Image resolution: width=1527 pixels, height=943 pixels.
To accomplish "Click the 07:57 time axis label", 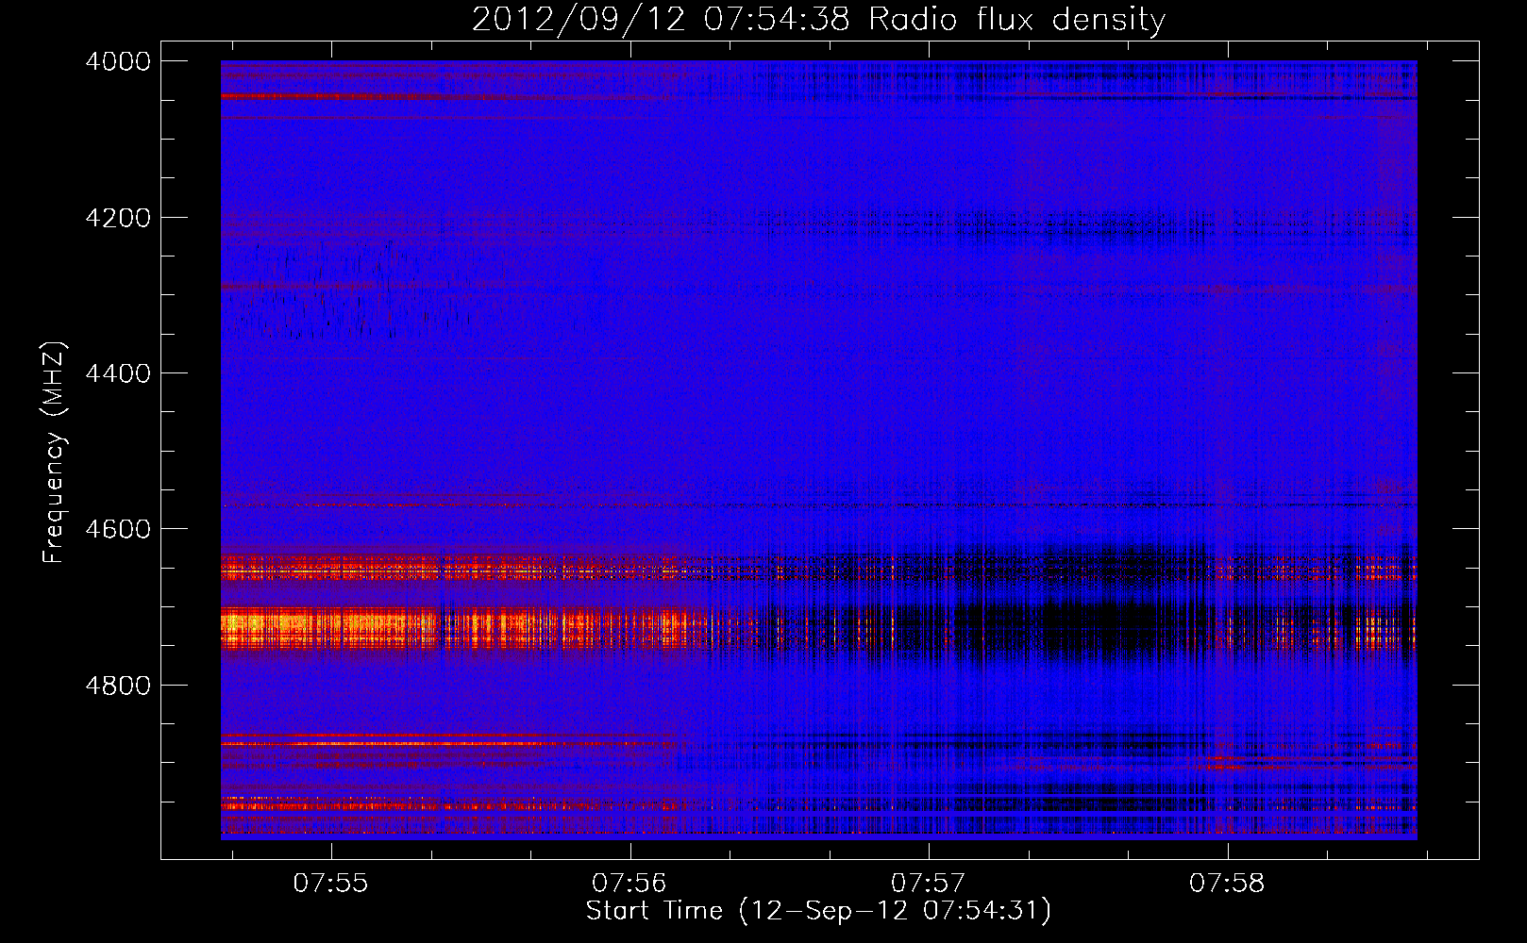I will point(929,884).
